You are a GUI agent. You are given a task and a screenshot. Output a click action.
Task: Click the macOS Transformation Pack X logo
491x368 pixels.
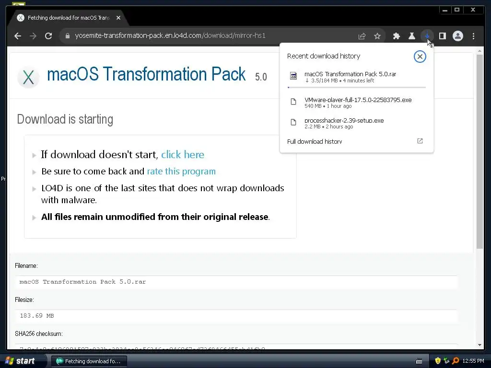point(28,77)
